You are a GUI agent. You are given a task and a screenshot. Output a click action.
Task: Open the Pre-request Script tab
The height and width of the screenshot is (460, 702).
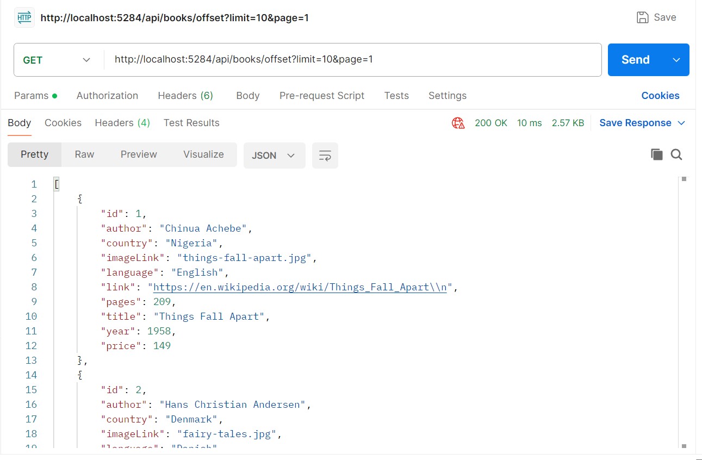pos(322,96)
